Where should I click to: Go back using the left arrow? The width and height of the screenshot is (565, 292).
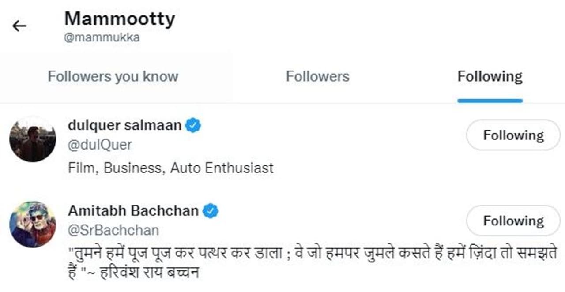click(19, 26)
